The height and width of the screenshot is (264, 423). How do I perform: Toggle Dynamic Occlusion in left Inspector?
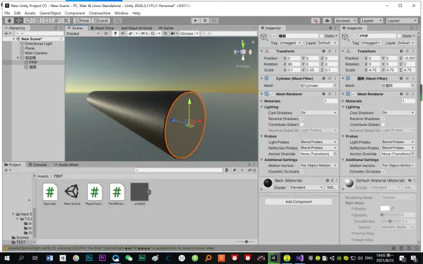tap(302, 171)
